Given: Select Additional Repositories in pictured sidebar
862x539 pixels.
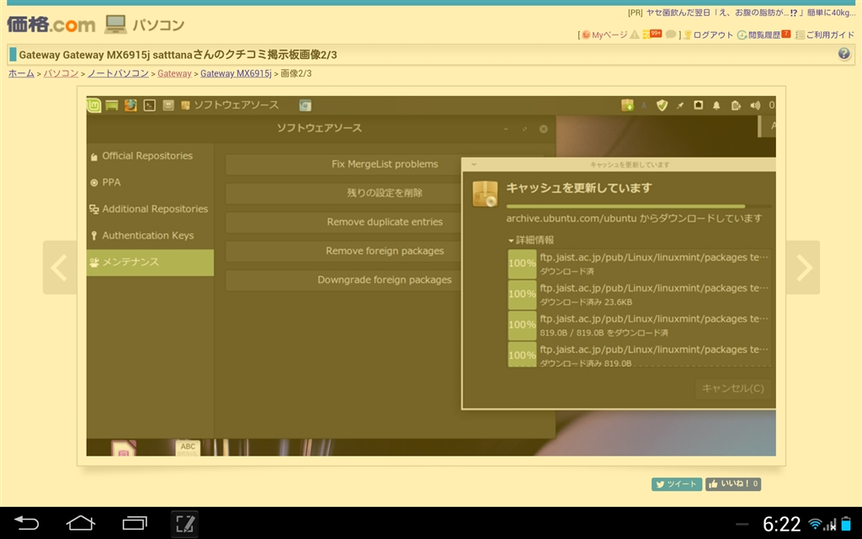Looking at the screenshot, I should (x=150, y=209).
